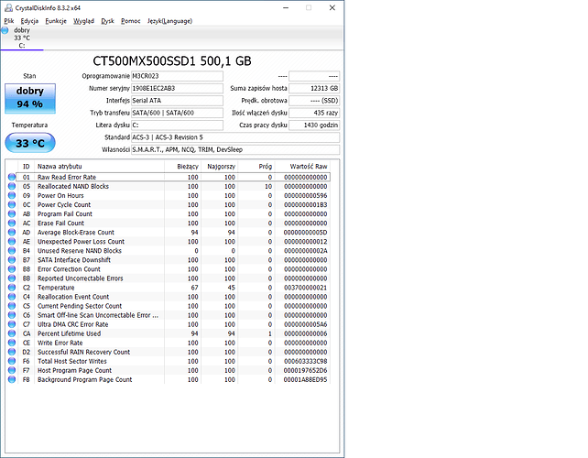The width and height of the screenshot is (588, 458).
Task: Click the Własności field with S.M.A.R.T., APM
Action: pyautogui.click(x=235, y=149)
